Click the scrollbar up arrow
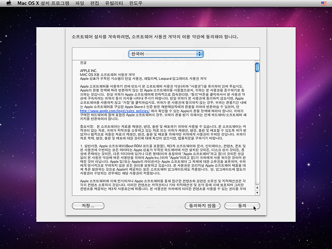The width and height of the screenshot is (332, 249). tap(257, 188)
